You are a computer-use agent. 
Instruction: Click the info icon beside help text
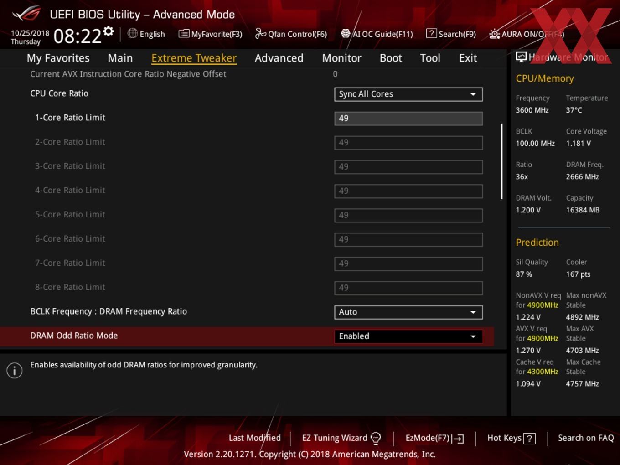click(15, 370)
